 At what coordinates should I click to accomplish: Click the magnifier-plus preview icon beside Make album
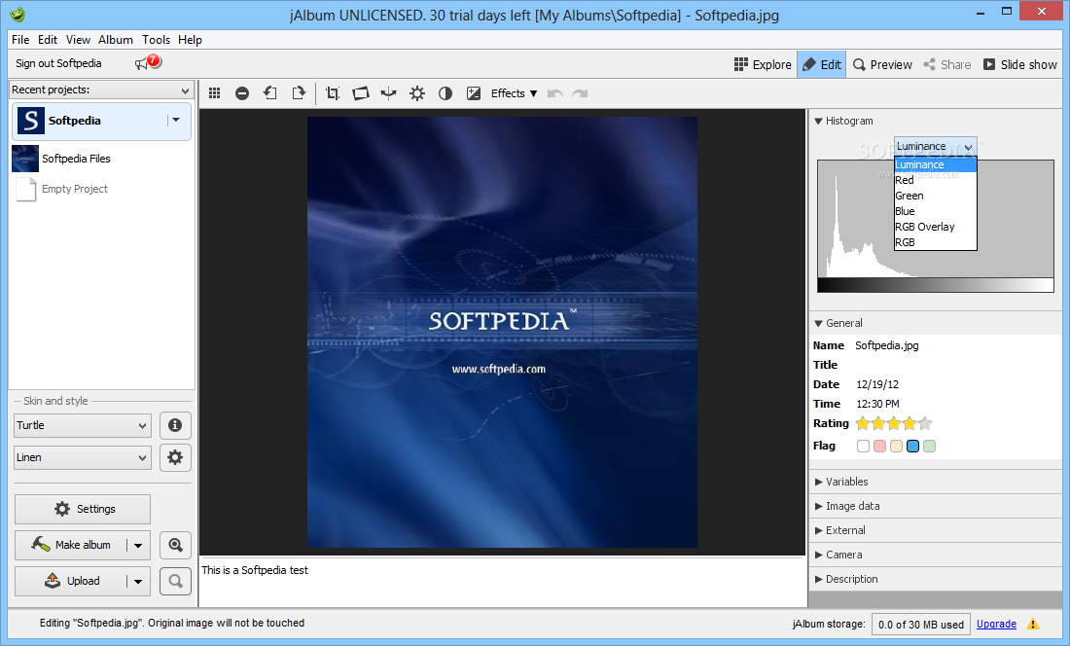(x=175, y=545)
